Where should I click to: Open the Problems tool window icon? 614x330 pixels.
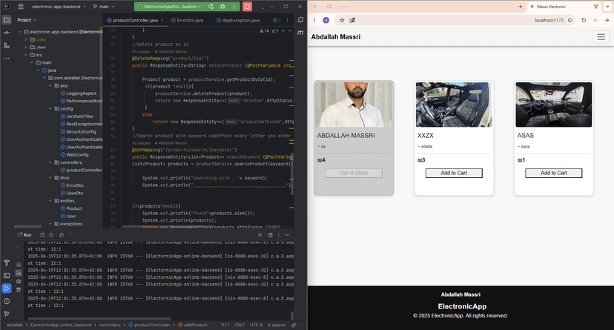click(7, 301)
